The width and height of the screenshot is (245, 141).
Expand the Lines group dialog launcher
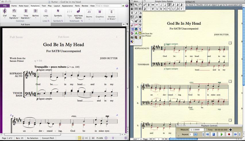tap(49, 21)
